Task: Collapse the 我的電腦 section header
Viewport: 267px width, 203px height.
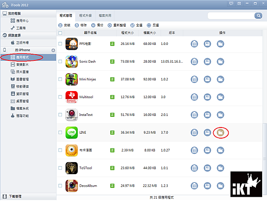Action: (x=28, y=13)
